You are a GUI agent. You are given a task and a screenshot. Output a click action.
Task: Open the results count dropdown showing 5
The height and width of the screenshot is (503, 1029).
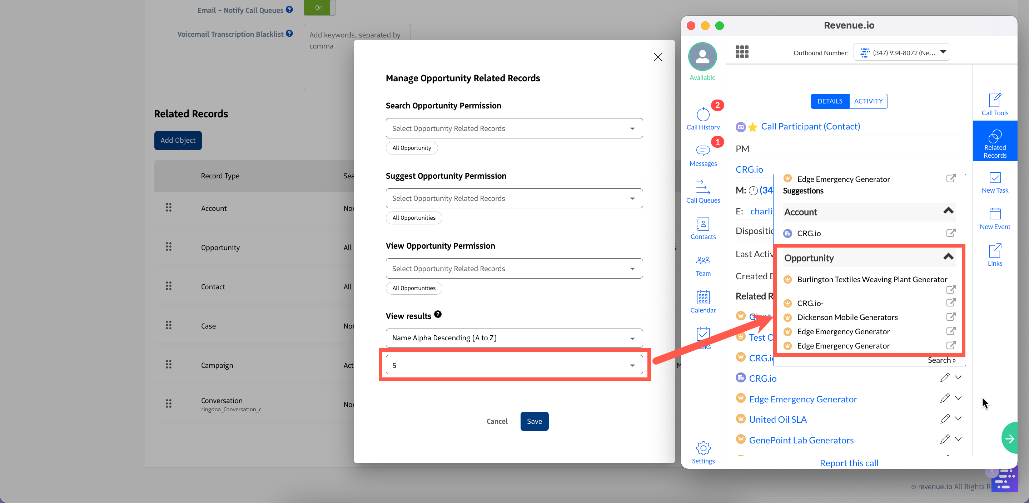coord(514,365)
